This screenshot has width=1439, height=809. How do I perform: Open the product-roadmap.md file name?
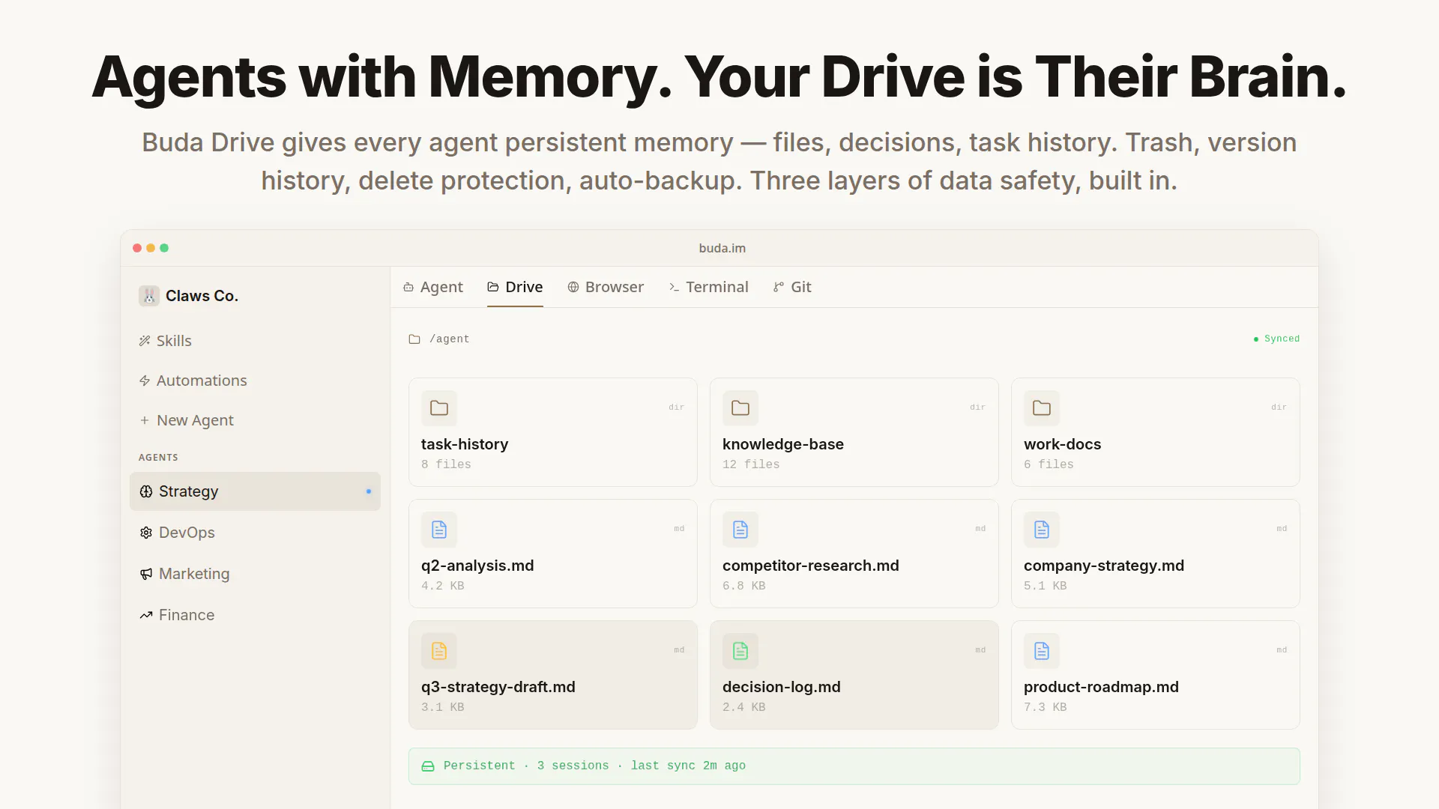coord(1101,687)
